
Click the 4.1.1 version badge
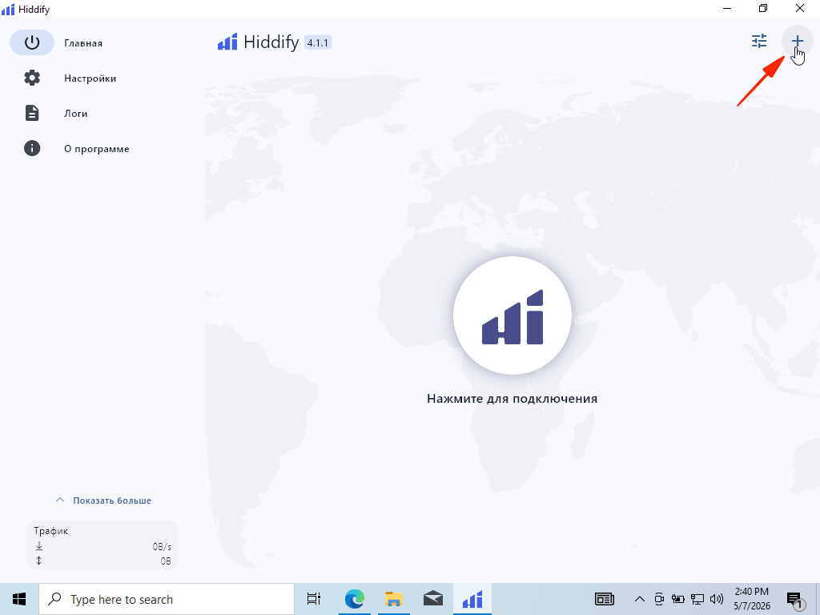click(x=317, y=42)
